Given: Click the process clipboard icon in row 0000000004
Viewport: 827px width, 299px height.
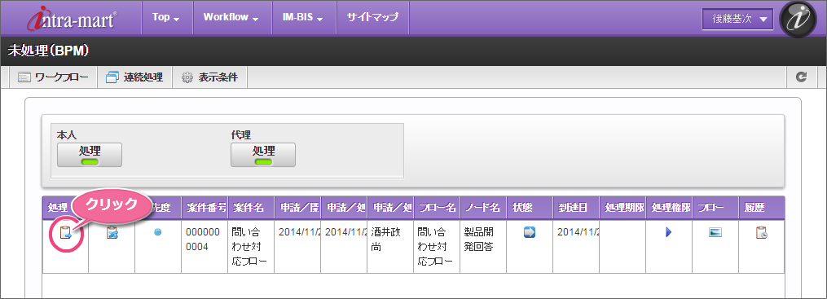Looking at the screenshot, I should click(66, 232).
